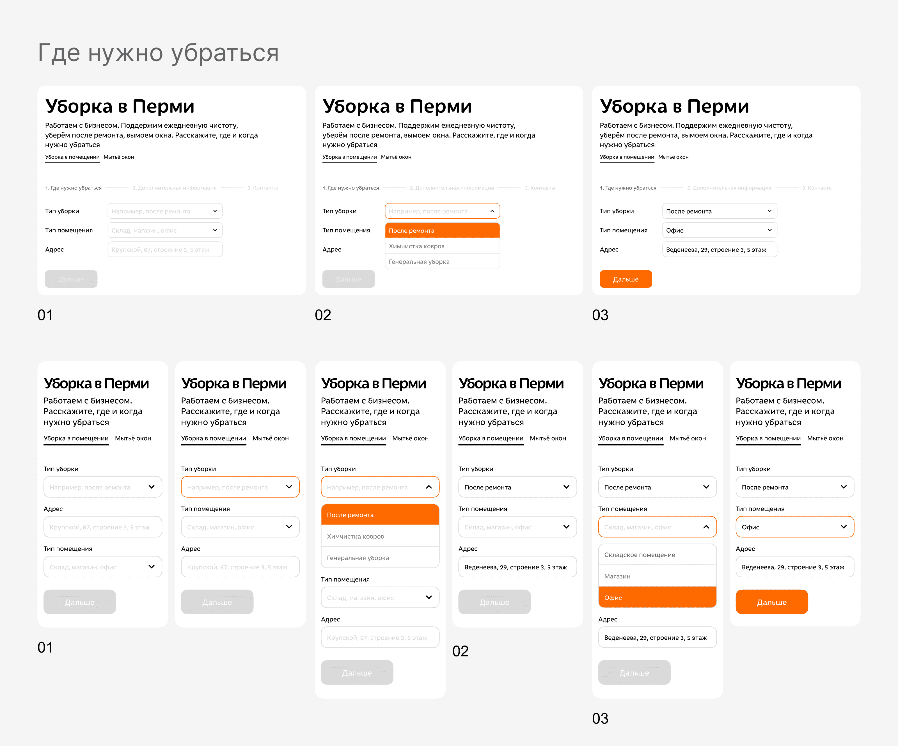Select Складское помещение from room list

(x=657, y=554)
